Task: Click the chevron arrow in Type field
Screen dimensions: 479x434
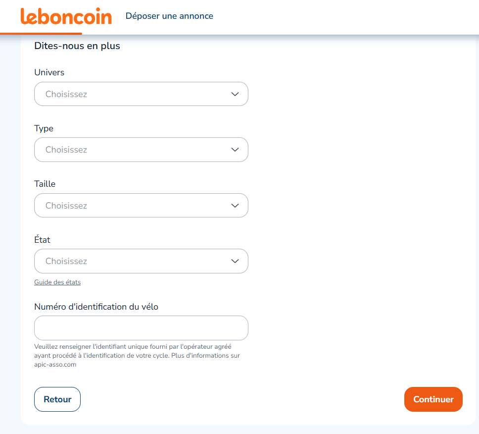Action: (235, 150)
